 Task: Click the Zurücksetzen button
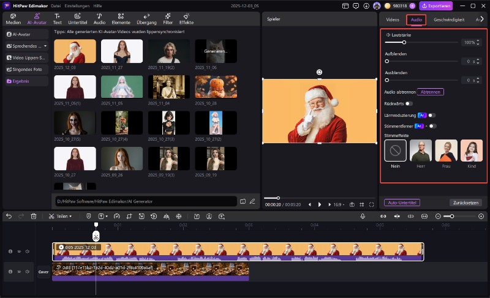click(x=466, y=203)
